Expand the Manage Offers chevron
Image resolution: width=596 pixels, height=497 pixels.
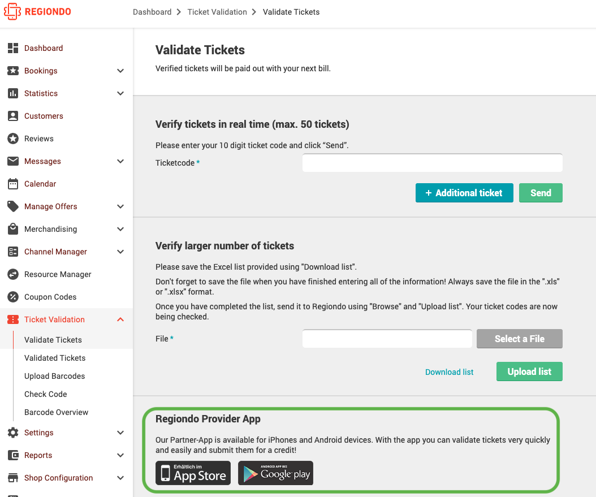click(x=120, y=206)
